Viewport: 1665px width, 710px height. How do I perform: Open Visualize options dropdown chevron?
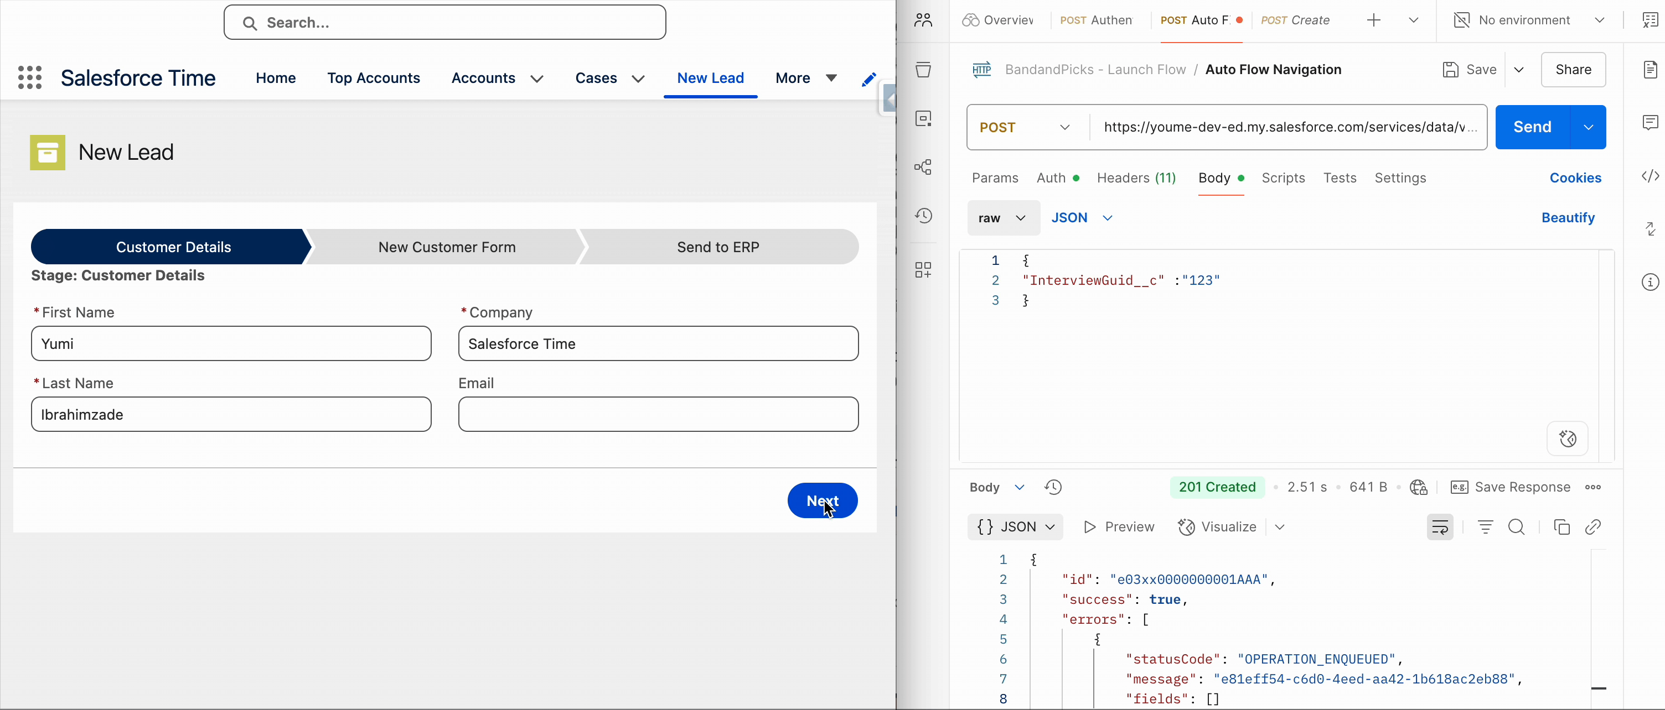1279,528
